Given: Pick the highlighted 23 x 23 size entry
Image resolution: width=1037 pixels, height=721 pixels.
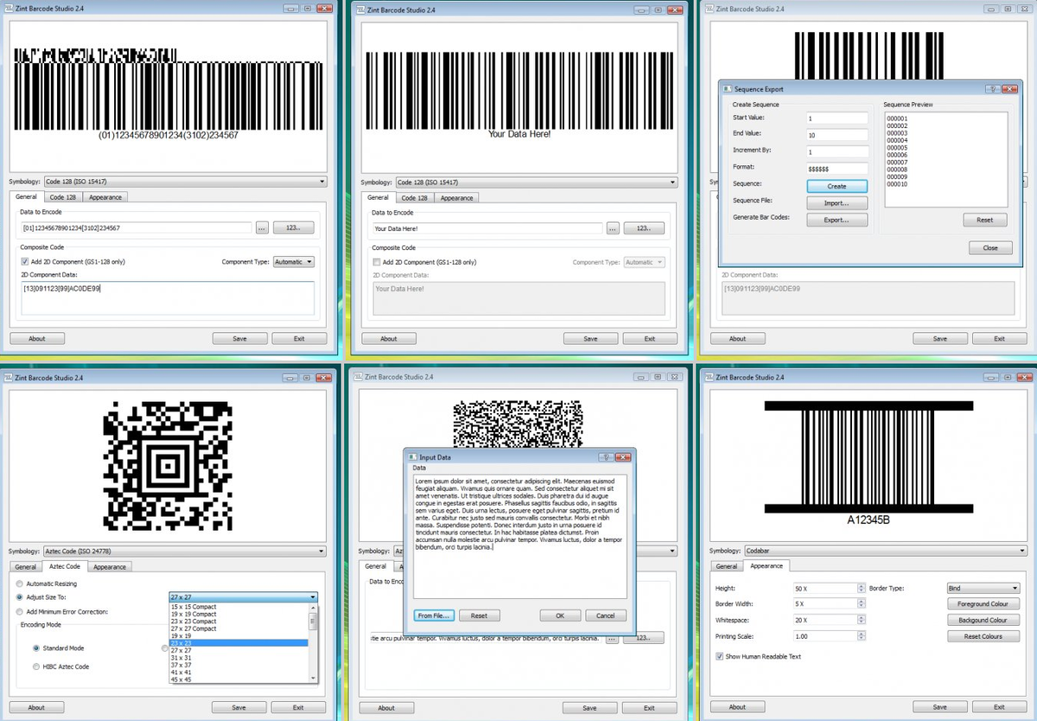Looking at the screenshot, I should click(239, 643).
